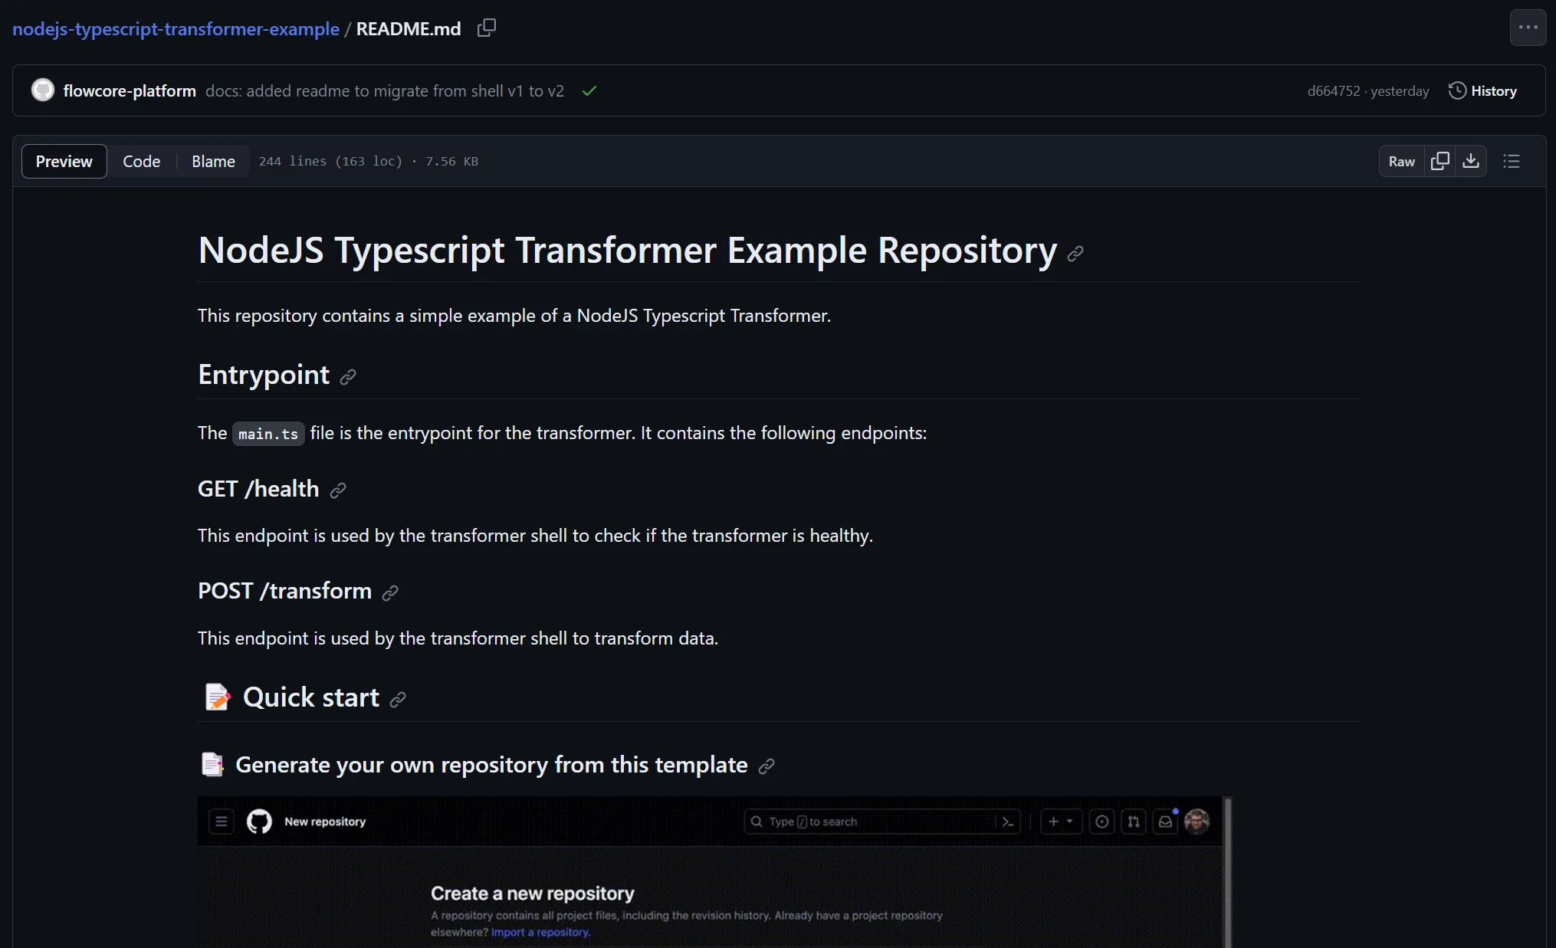The width and height of the screenshot is (1556, 948).
Task: Click the NodeJS Typescript heading anchor
Action: pos(1075,252)
